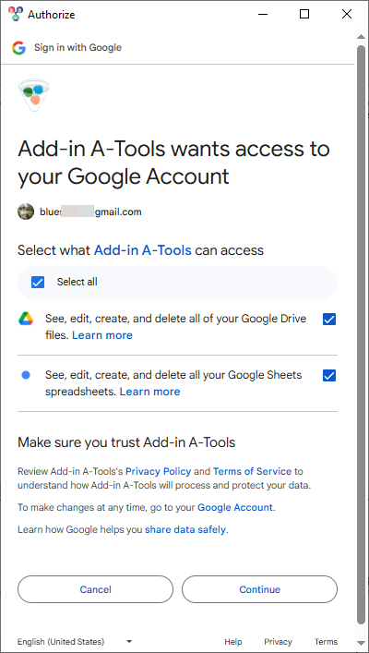Click the Cancel button
This screenshot has height=653, width=369.
95,589
